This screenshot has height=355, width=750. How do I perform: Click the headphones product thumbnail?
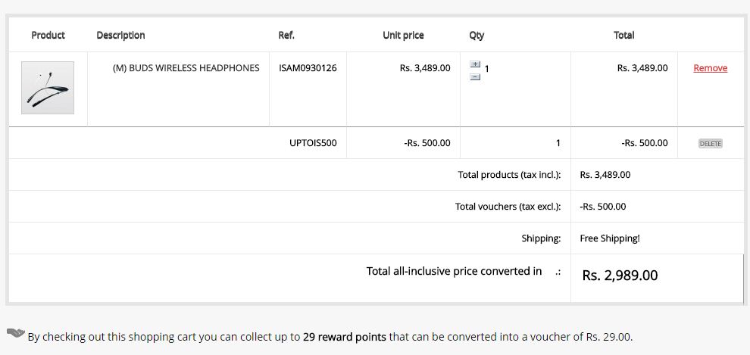pyautogui.click(x=48, y=88)
